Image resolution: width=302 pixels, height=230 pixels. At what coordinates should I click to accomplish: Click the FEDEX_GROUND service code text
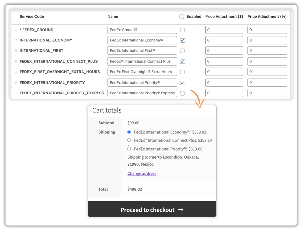(38, 30)
